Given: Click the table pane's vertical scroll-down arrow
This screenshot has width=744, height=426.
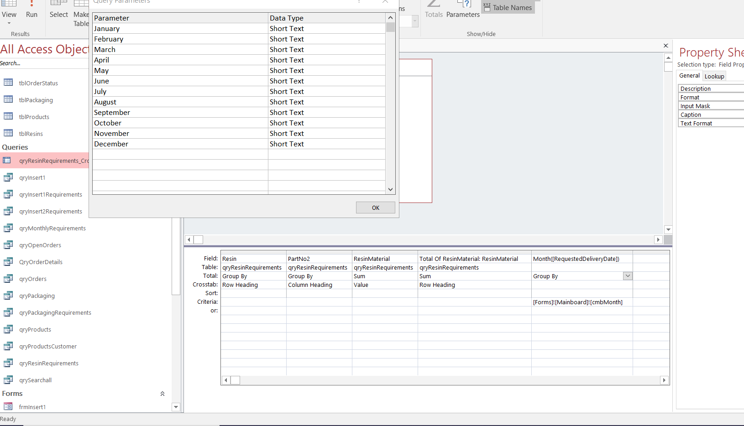Looking at the screenshot, I should pos(668,229).
